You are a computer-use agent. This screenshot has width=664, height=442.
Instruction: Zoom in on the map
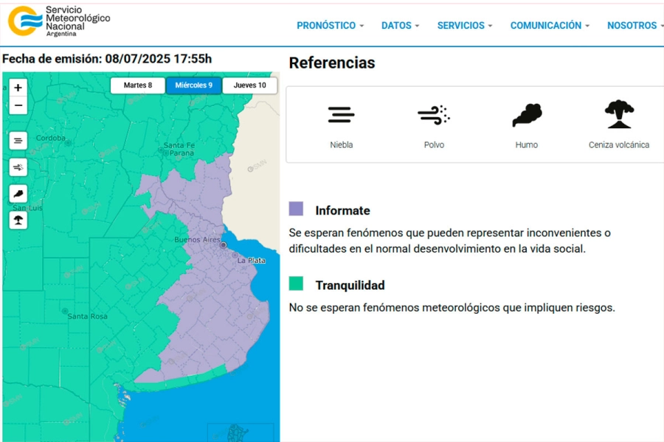point(18,88)
